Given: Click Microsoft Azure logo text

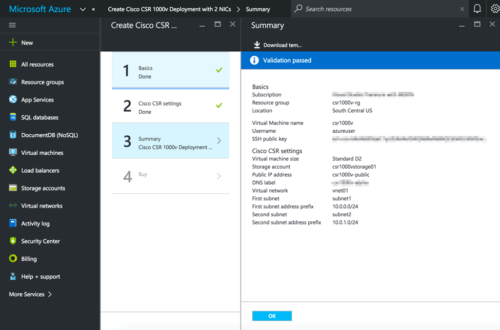Looking at the screenshot, I should 40,9.
